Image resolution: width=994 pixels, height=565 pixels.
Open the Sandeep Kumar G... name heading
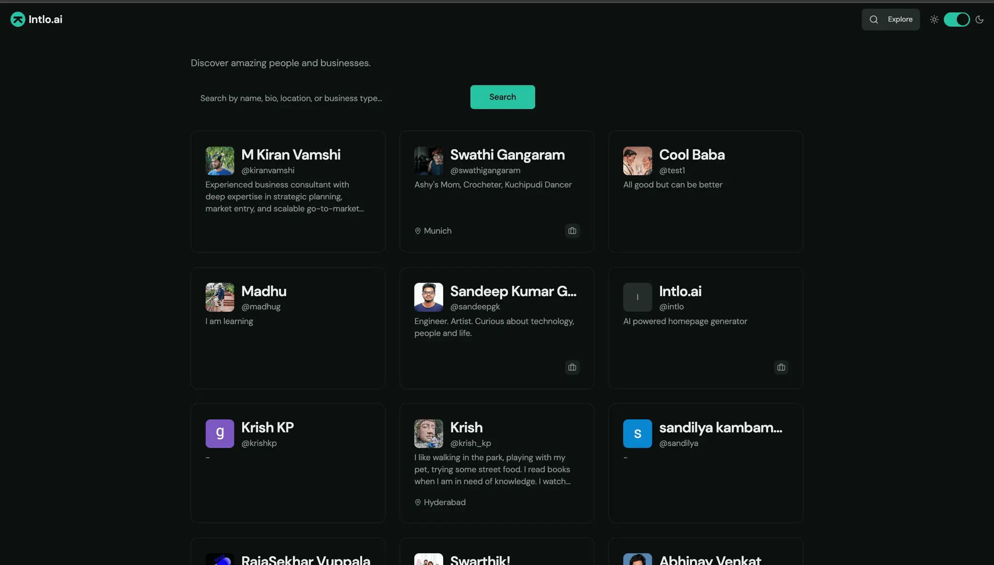(x=513, y=291)
